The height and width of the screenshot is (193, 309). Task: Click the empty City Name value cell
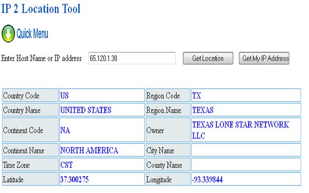click(246, 150)
